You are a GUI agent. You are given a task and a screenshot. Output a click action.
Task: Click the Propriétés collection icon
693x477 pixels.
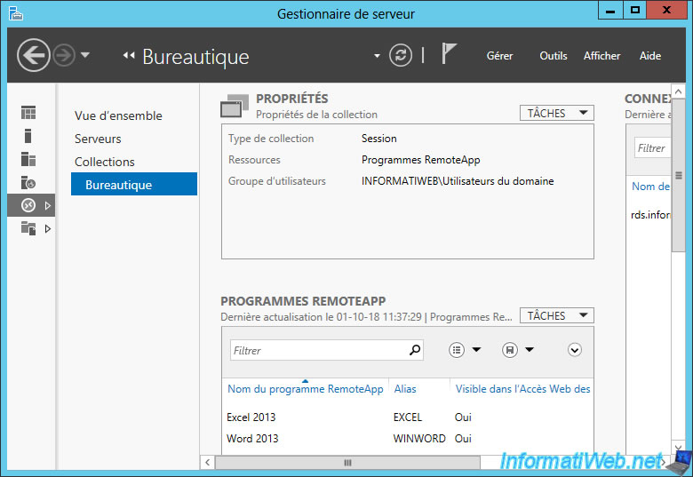click(x=235, y=106)
